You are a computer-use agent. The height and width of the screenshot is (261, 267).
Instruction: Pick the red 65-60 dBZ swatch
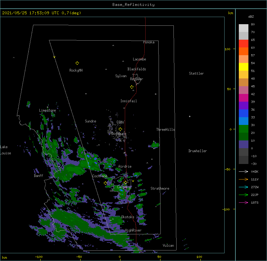(243, 44)
